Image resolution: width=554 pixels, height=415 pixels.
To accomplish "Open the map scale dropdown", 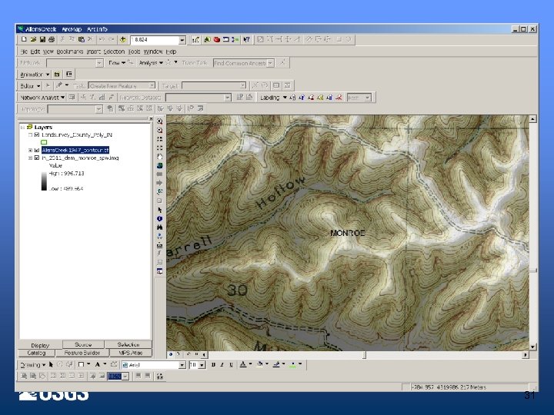I will click(182, 40).
